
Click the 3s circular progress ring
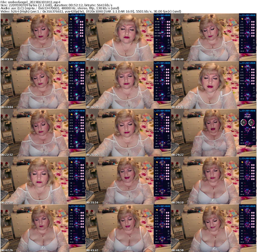click(243, 122)
